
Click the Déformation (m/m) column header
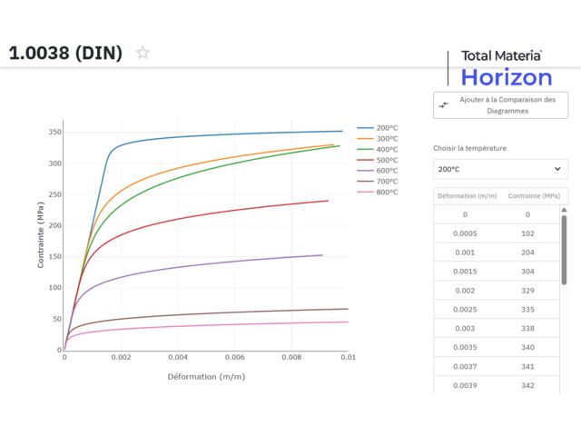click(x=467, y=196)
